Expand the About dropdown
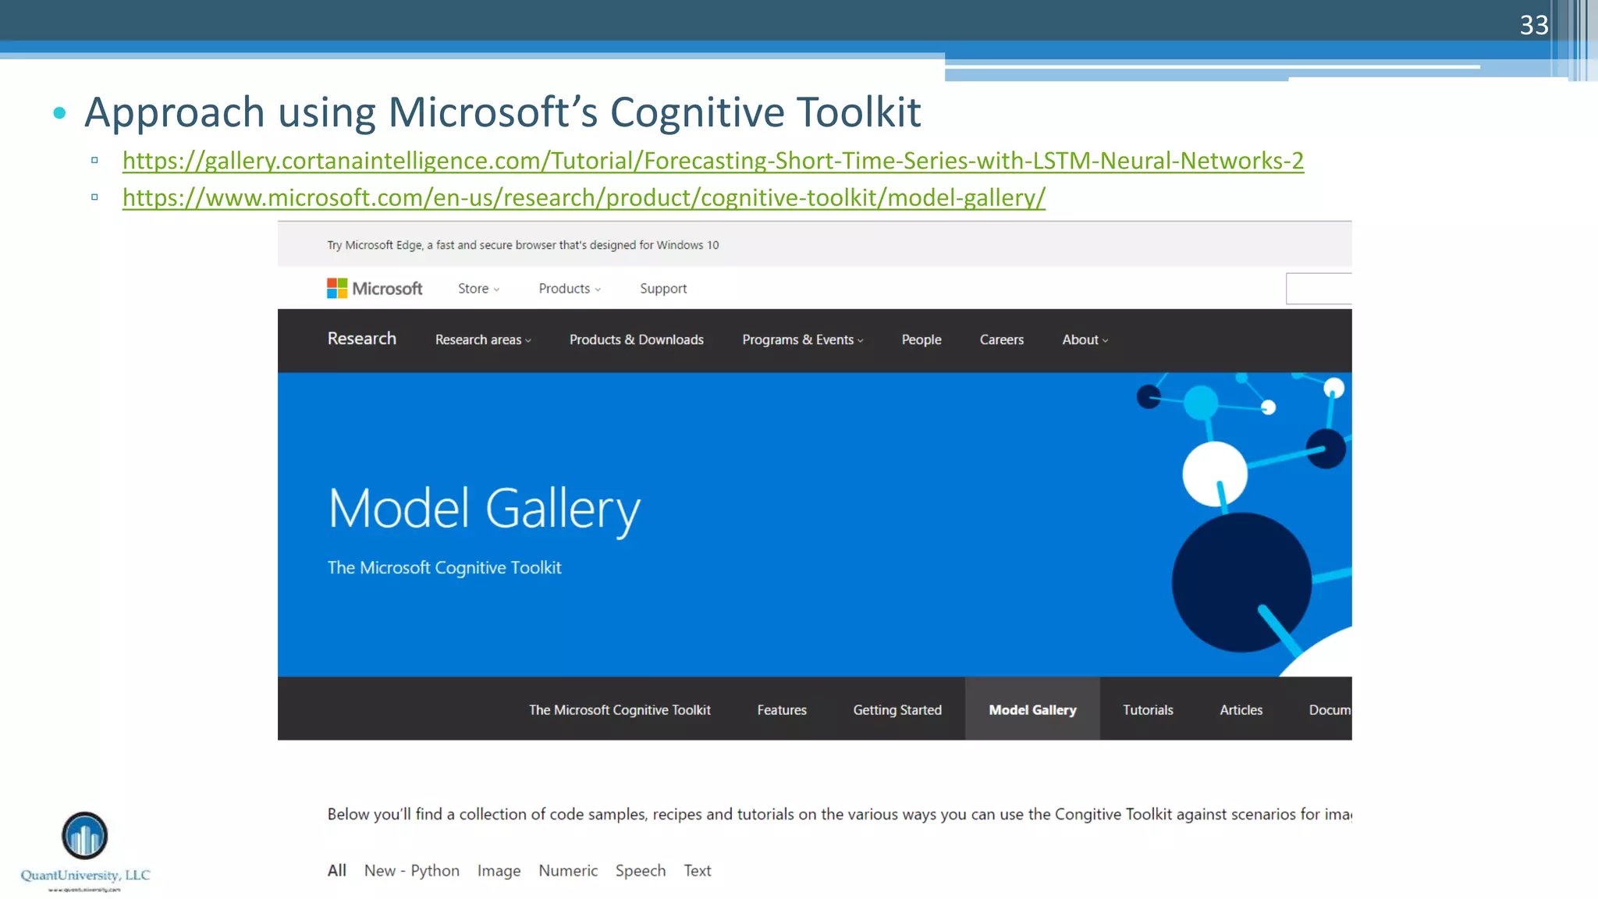The height and width of the screenshot is (899, 1598). (1085, 339)
